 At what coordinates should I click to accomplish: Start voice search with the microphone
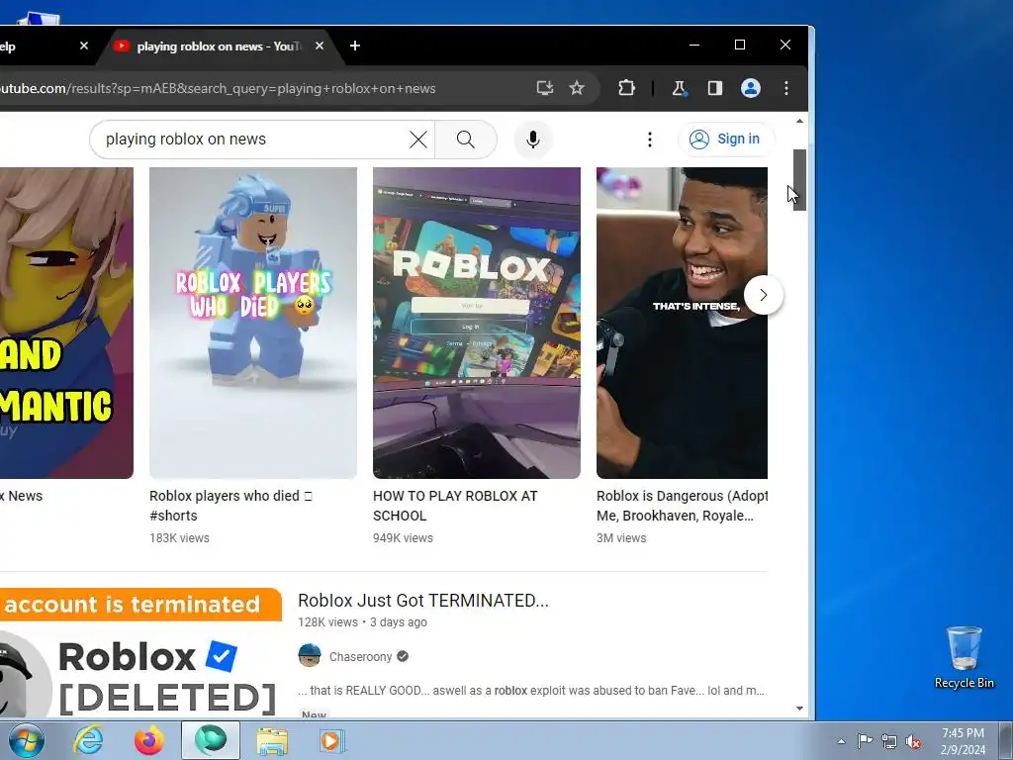tap(533, 139)
